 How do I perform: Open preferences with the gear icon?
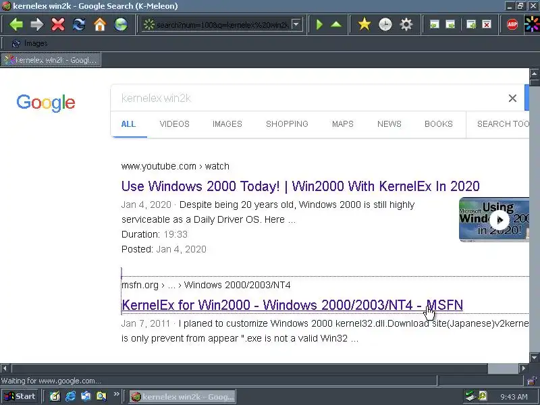point(406,24)
